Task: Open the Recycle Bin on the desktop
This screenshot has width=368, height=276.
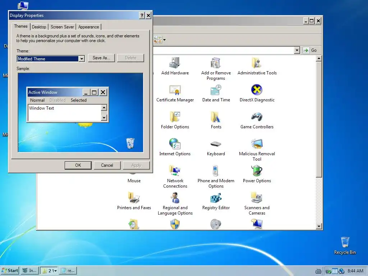Action: pos(345,242)
